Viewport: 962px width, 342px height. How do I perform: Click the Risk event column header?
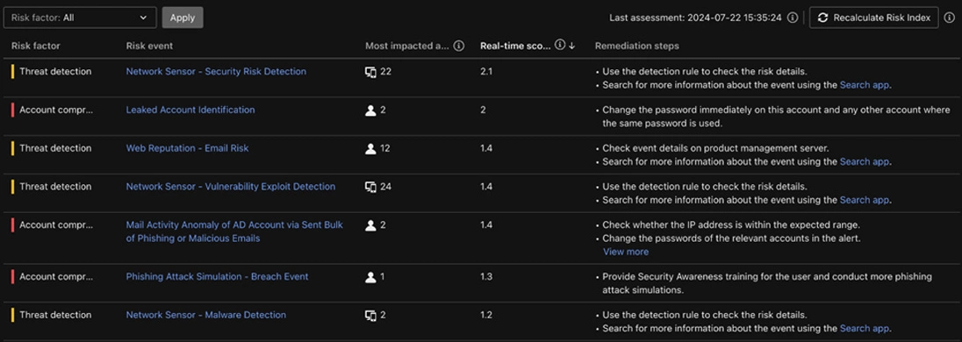(149, 46)
